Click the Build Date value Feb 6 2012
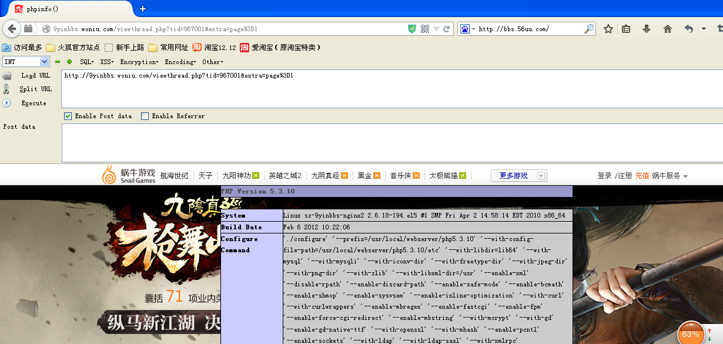Screen dimensions: 723x344 (316, 227)
